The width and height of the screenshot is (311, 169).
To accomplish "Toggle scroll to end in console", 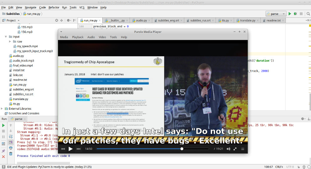I will [x=11, y=142].
